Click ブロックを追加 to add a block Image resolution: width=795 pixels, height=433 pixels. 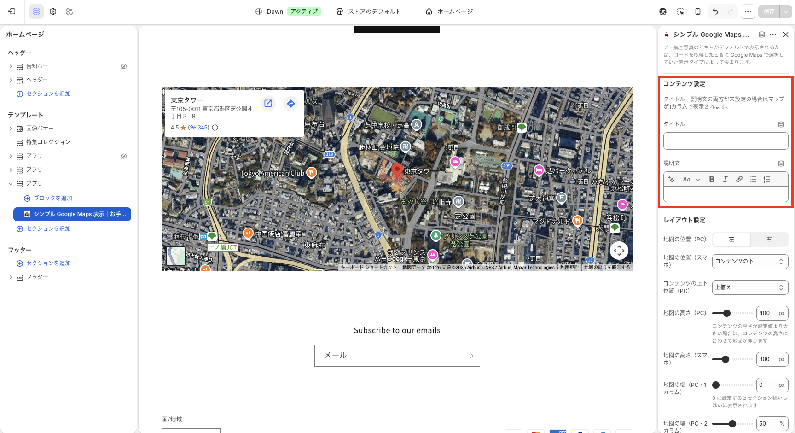tap(48, 198)
